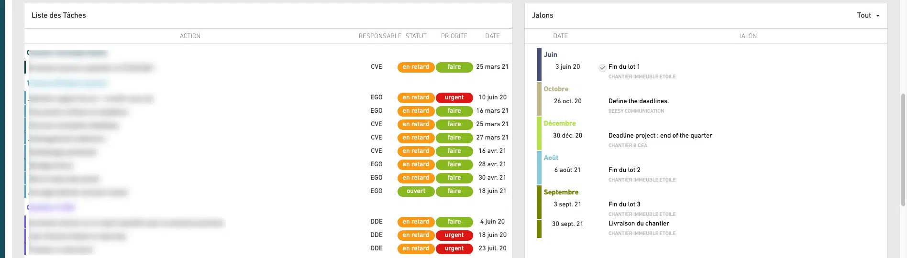Viewport: 908px width, 258px height.
Task: Select the red urgent badge dated 10 juin 20
Action: tap(454, 97)
